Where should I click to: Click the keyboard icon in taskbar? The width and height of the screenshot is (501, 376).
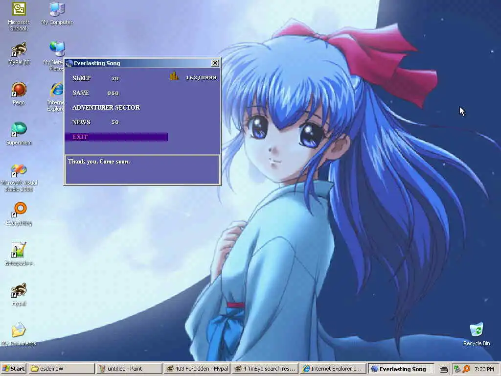pos(443,369)
